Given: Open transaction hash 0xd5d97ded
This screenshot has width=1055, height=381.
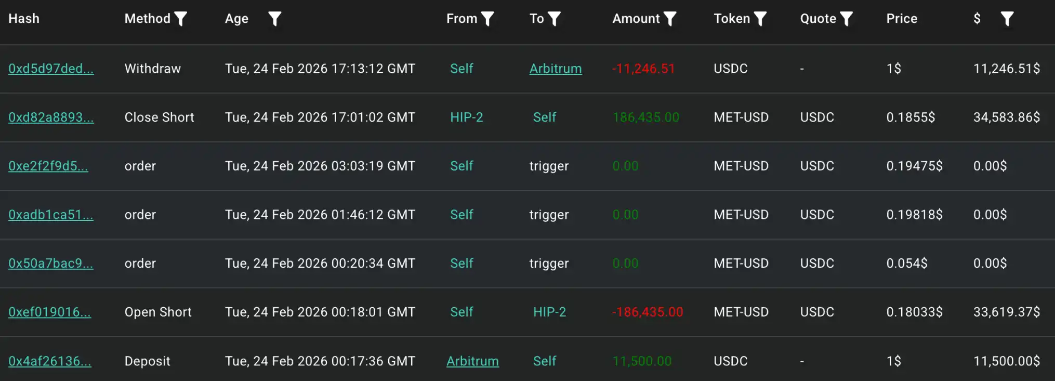Looking at the screenshot, I should pyautogui.click(x=51, y=68).
